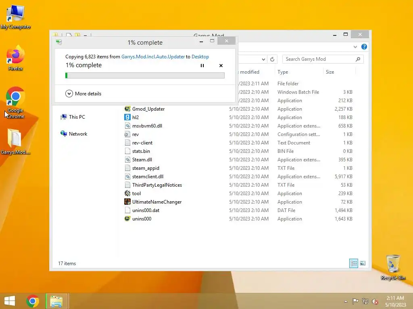Select the stats.bin file

click(137, 151)
